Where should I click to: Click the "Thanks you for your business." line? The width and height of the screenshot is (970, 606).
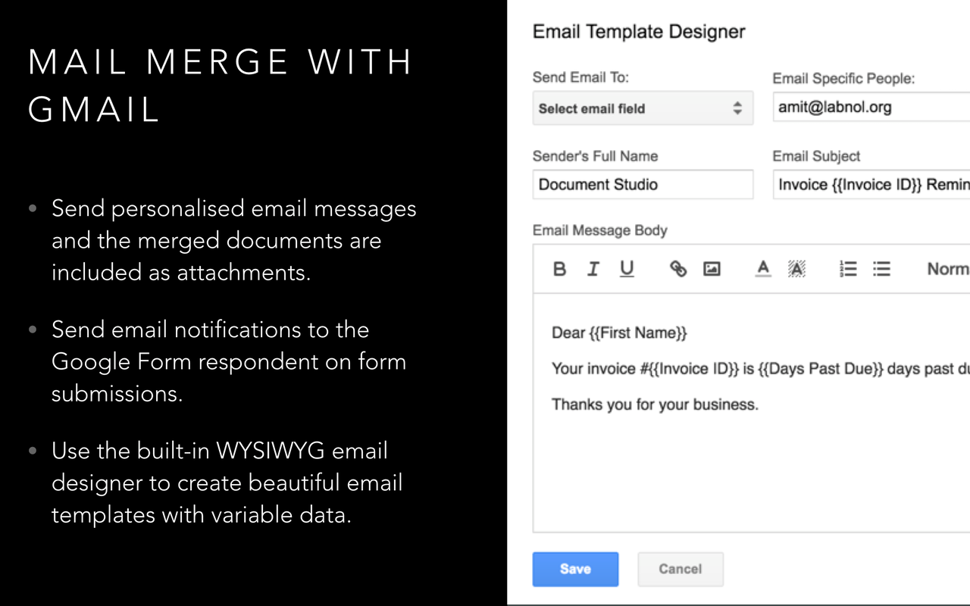coord(655,405)
